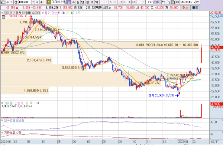
Task: Select the 주 weekly tab next to 일
Action: coord(73,2)
